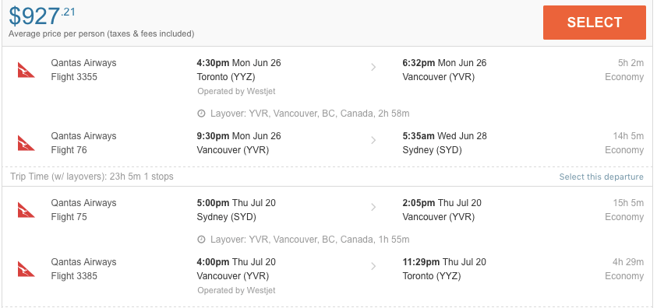Click Qantas logo beside Flight 76
This screenshot has height=308, width=657.
(26, 143)
